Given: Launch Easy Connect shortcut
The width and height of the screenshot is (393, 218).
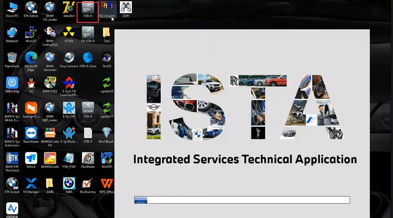Looking at the screenshot, I should 69,60.
